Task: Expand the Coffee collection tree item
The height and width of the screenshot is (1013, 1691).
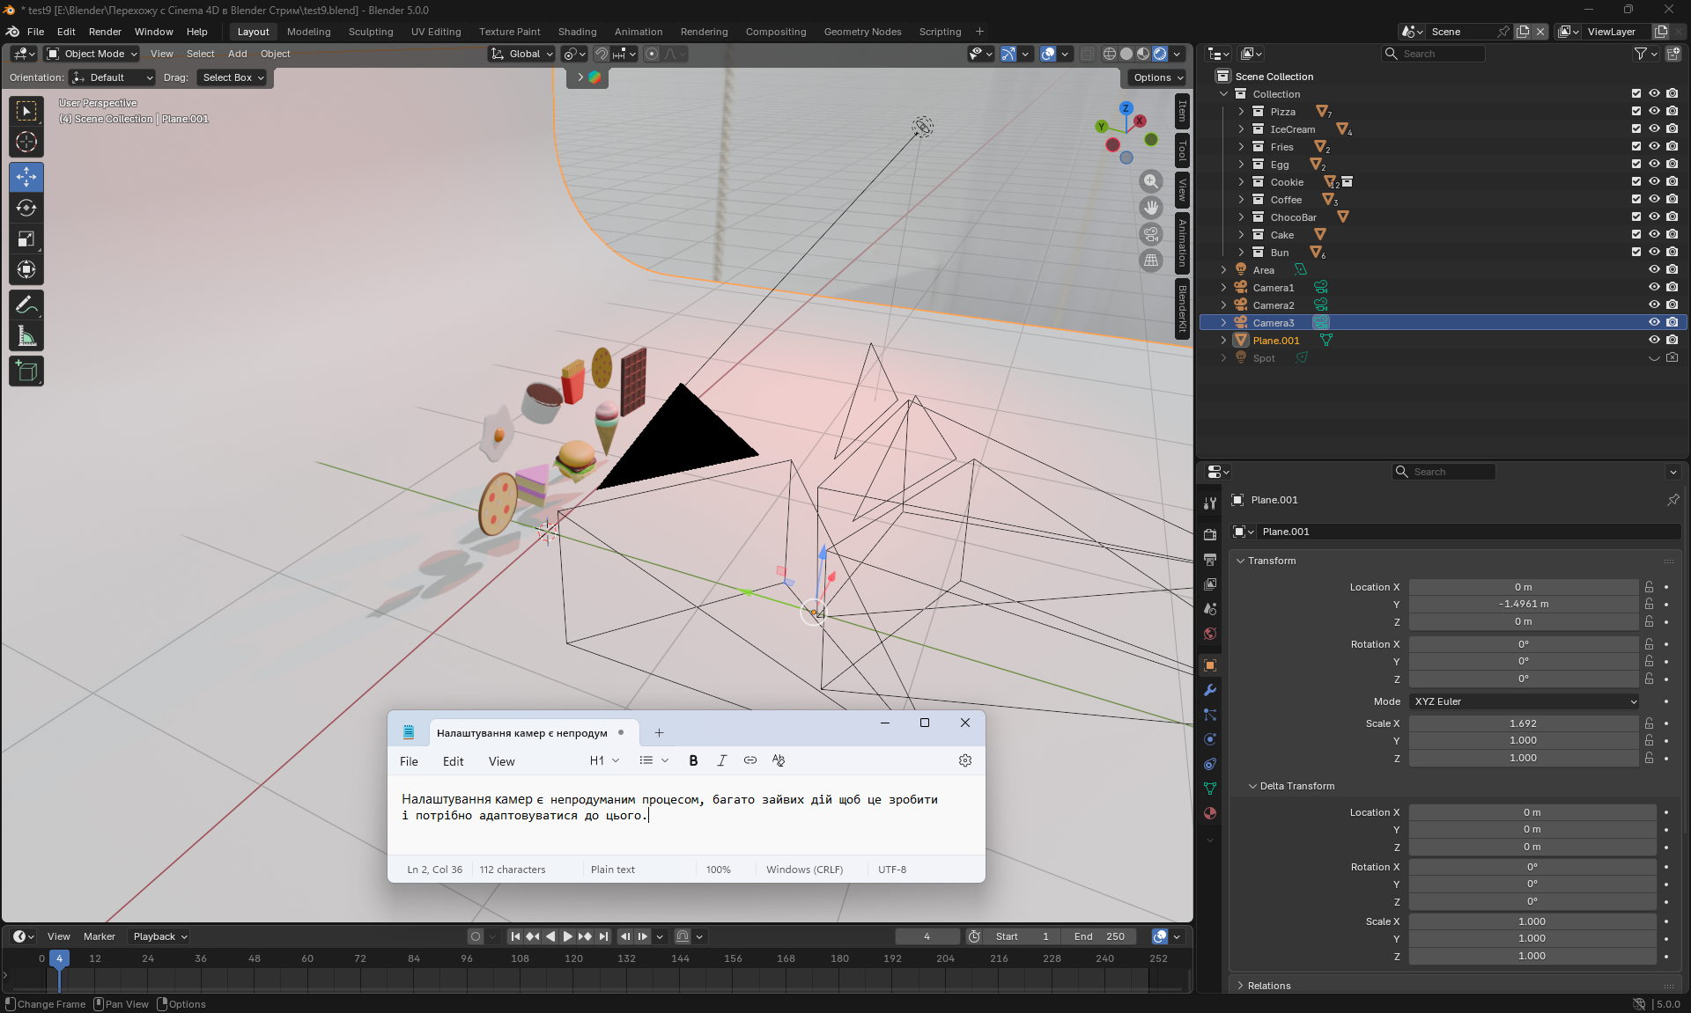Action: tap(1241, 200)
